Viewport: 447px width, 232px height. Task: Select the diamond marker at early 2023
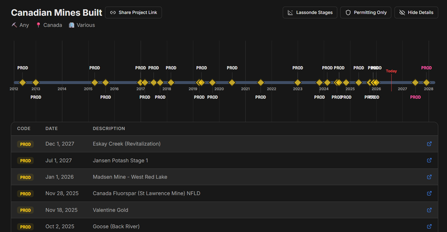[298, 82]
